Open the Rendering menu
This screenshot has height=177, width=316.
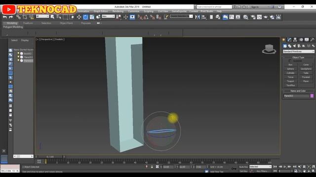[118, 11]
